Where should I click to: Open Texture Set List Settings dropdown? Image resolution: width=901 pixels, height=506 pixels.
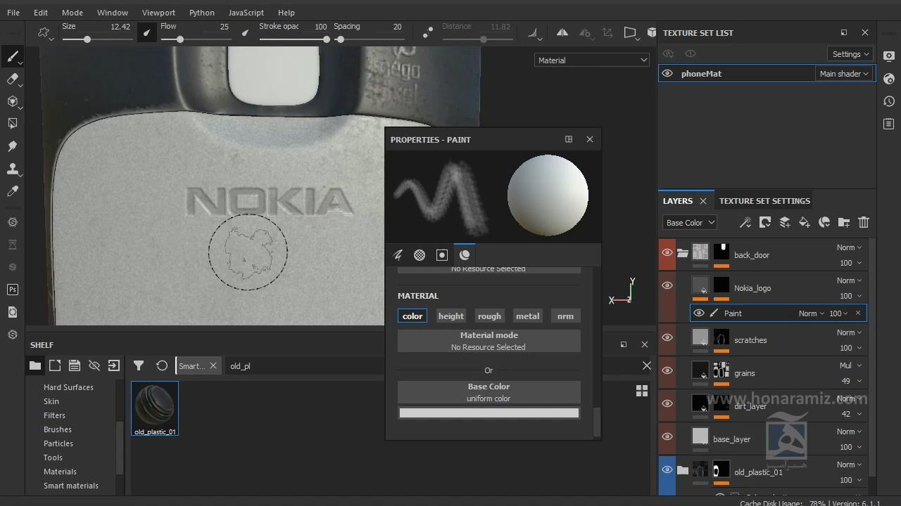[850, 54]
